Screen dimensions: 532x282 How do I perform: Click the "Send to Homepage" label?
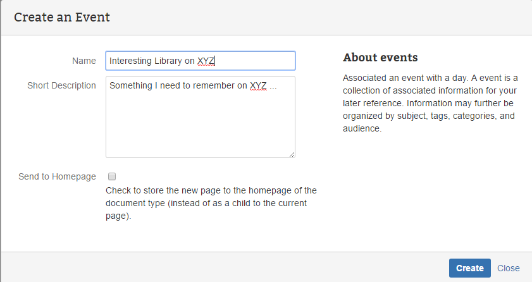pyautogui.click(x=57, y=176)
